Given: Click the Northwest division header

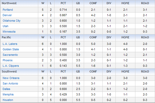Looking at the screenshot, I should point(9,3).
